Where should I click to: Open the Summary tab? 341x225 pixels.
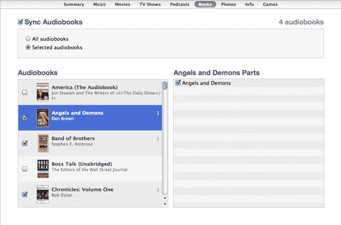pos(74,5)
